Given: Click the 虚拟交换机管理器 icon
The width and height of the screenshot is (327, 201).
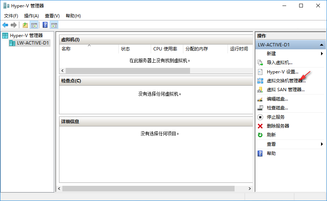Looking at the screenshot, I should tap(260, 81).
